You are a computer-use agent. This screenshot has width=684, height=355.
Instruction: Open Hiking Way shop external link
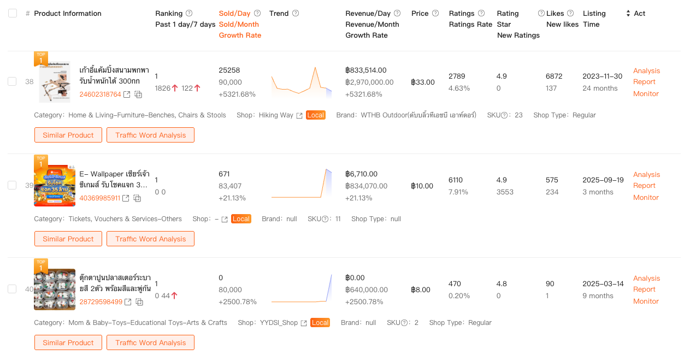click(299, 115)
